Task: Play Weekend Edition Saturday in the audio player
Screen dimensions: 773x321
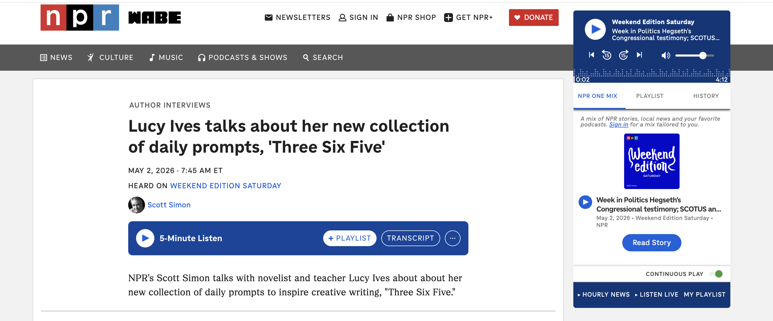Action: click(595, 29)
